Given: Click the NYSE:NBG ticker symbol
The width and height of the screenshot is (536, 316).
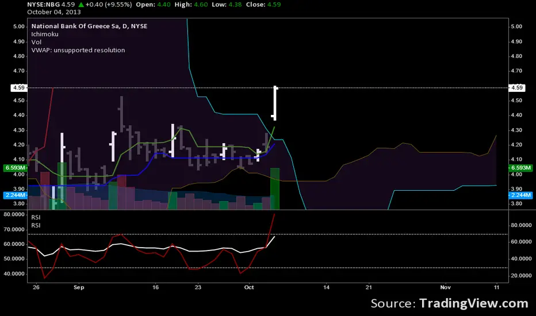Looking at the screenshot, I should click(x=43, y=5).
